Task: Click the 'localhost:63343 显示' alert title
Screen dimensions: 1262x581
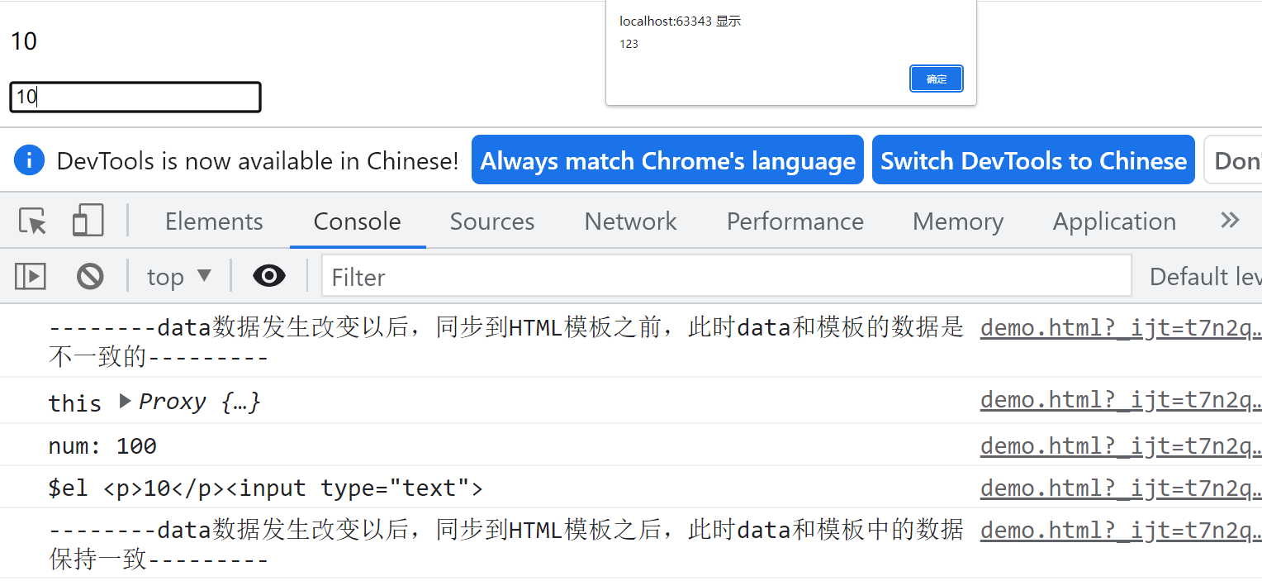Action: [681, 21]
